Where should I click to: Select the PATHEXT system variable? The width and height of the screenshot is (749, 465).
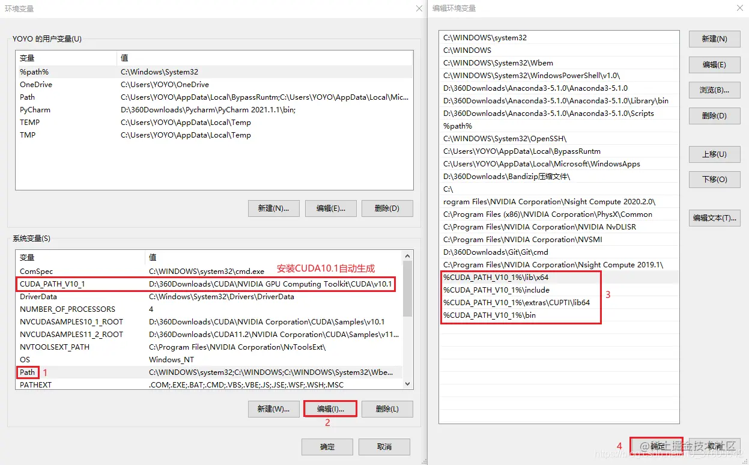coord(209,384)
